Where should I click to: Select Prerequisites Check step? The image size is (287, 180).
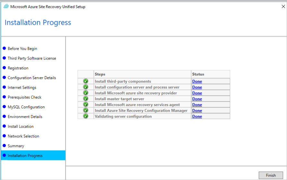point(24,97)
